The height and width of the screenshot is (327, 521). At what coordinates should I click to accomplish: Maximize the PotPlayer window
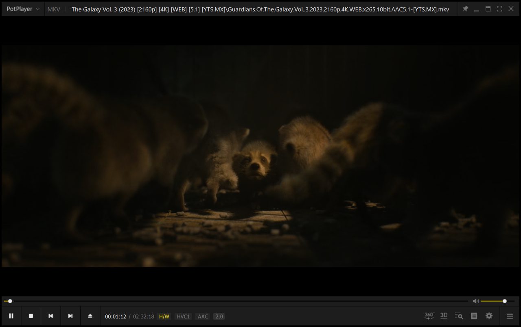[x=488, y=9]
